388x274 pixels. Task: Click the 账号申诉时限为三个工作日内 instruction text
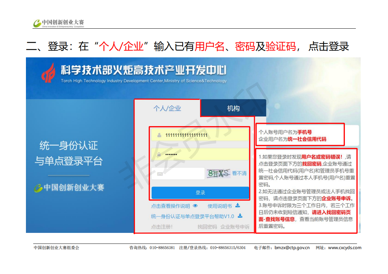295,205
